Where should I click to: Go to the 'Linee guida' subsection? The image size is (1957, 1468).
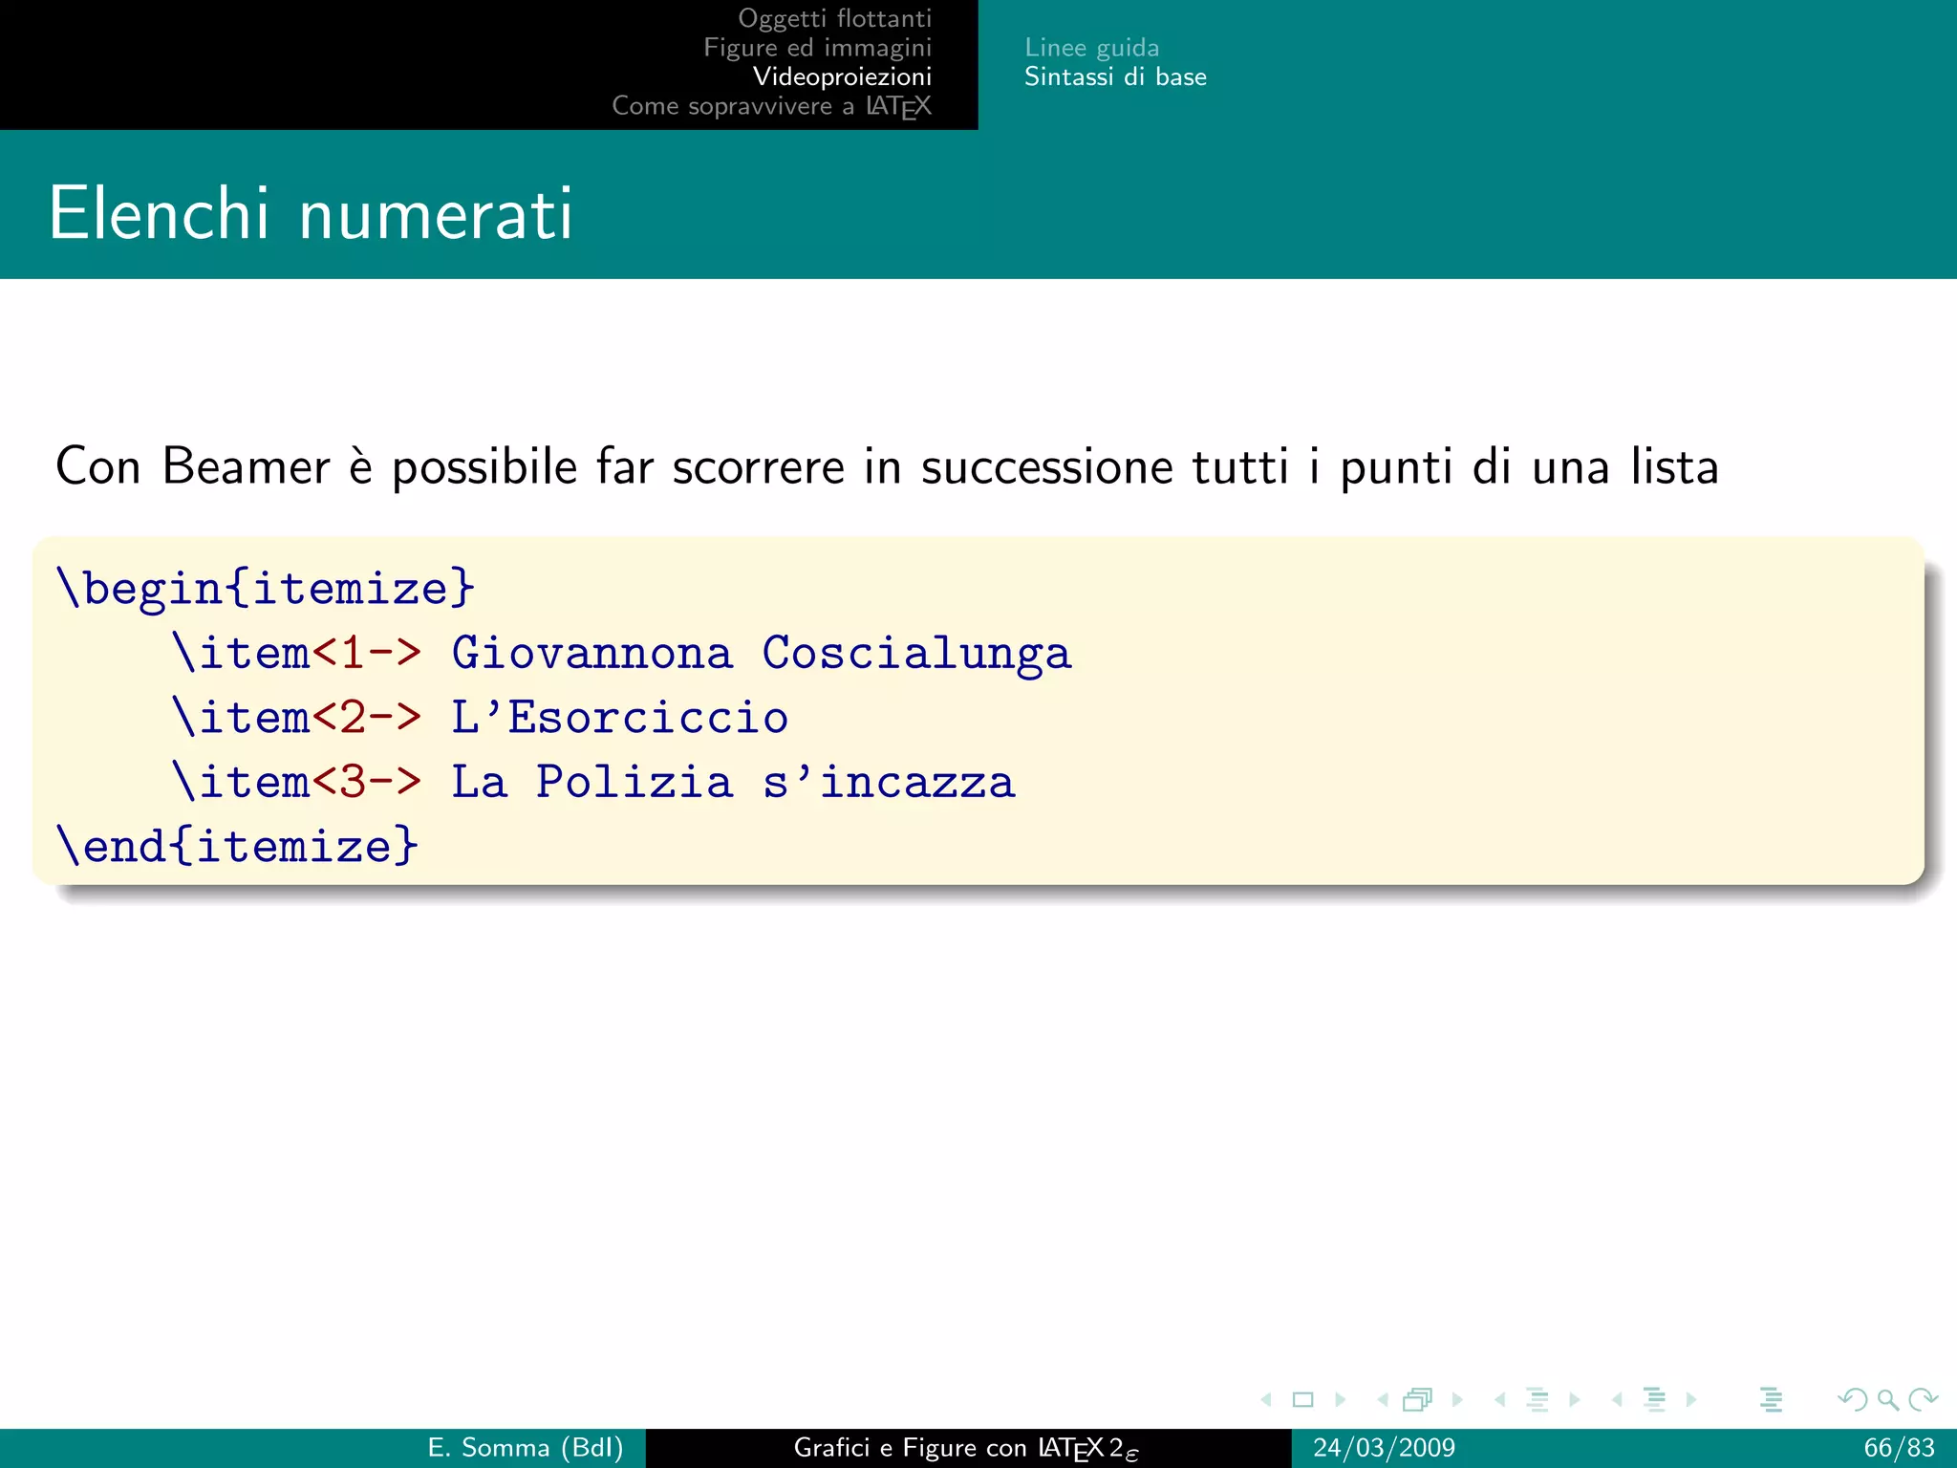click(1091, 48)
